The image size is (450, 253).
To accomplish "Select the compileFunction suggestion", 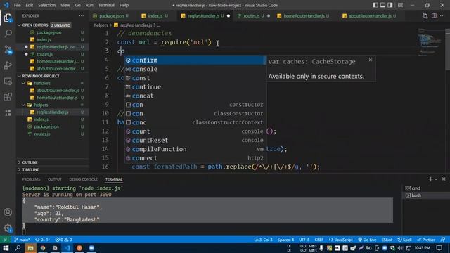I will 195,149.
